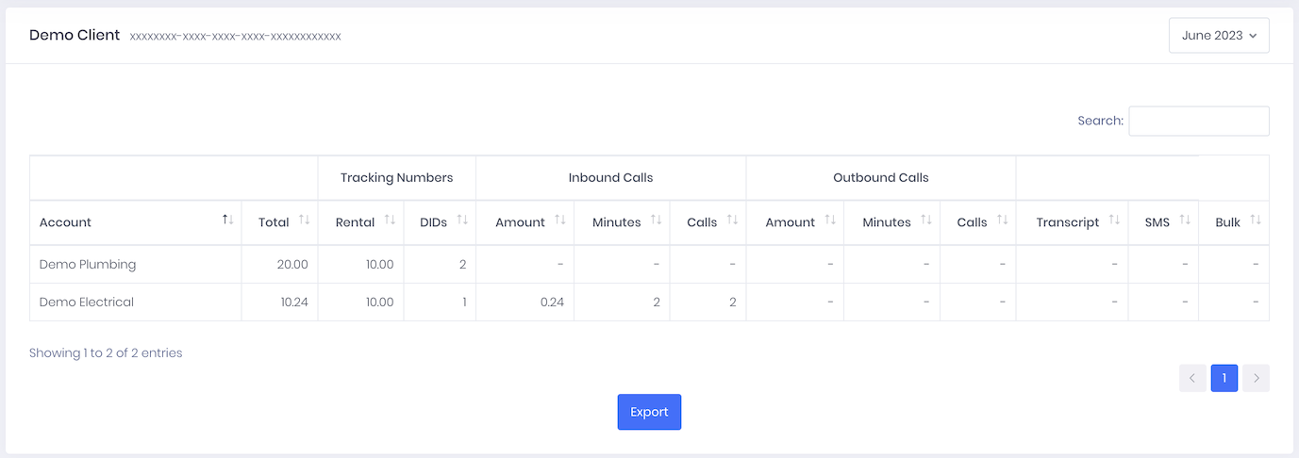Select page 1 in pagination
Image resolution: width=1299 pixels, height=458 pixels.
coord(1224,378)
